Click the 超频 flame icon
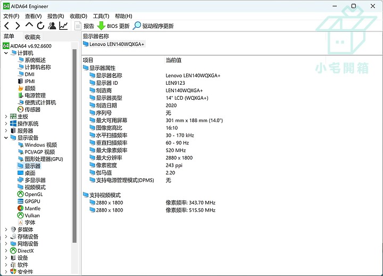Viewport: 383px width, 276px height. [x=21, y=88]
